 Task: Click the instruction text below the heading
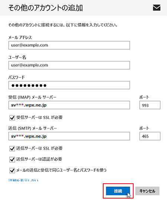click(63, 25)
